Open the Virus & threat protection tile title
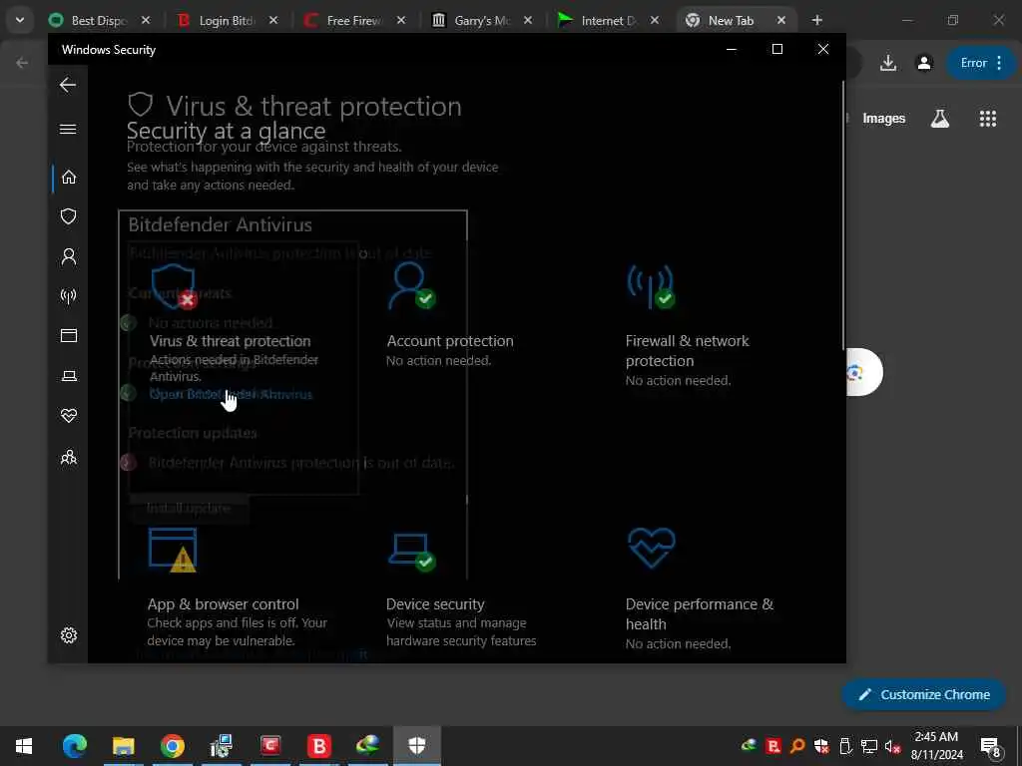Viewport: 1022px width, 766px height. tap(231, 341)
